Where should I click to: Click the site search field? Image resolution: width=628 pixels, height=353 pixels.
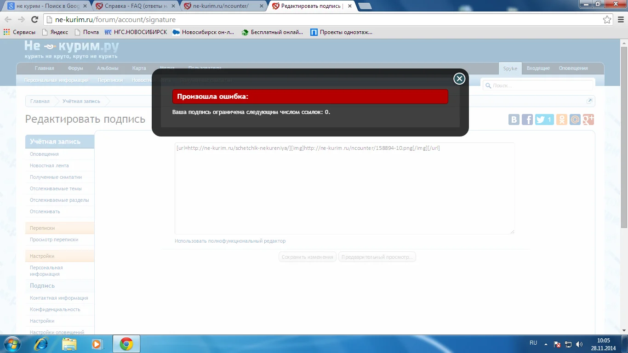tap(538, 85)
